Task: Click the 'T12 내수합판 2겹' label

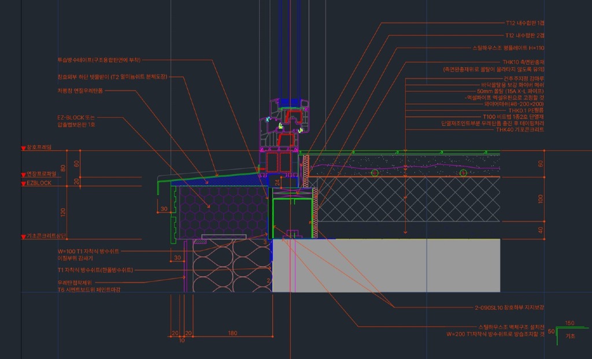Action: (x=525, y=36)
